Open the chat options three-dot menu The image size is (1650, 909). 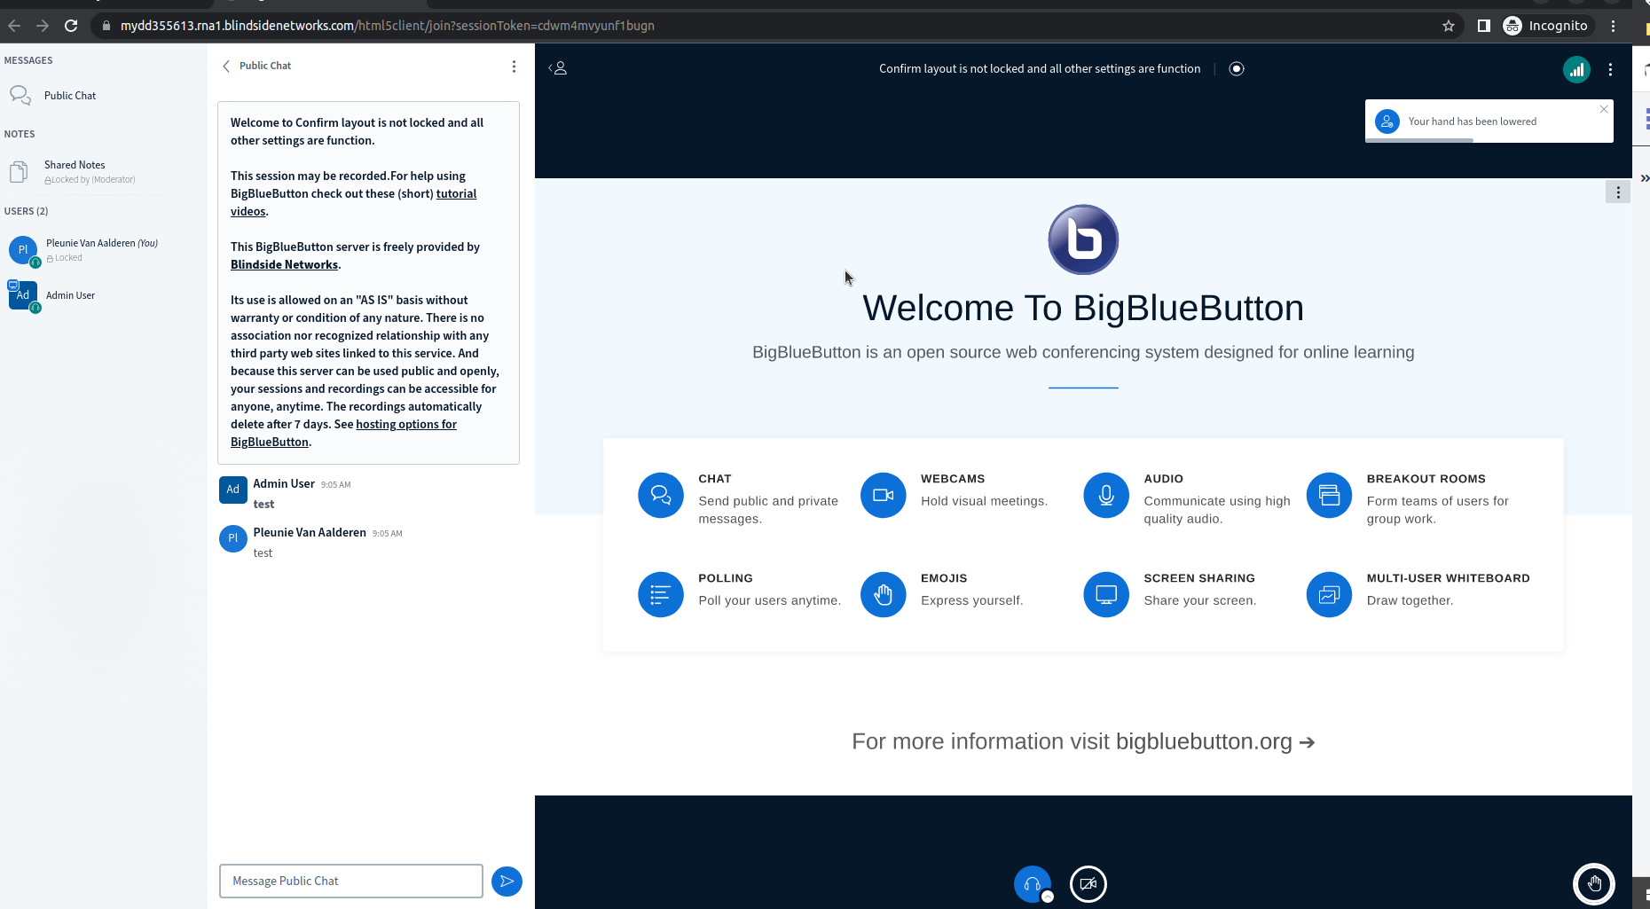pos(514,67)
